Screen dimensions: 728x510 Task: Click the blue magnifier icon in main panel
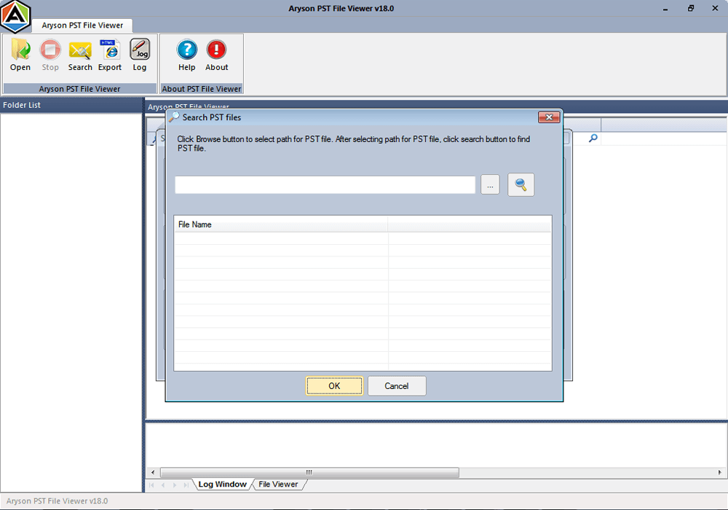coord(593,138)
